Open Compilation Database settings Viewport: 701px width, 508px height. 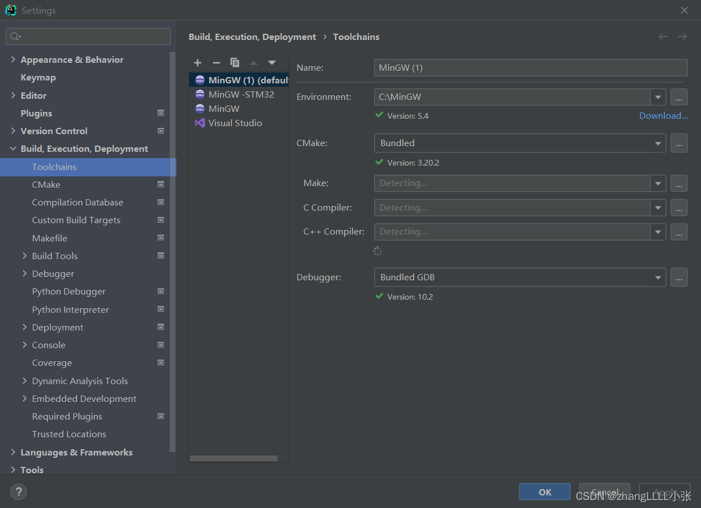(78, 202)
